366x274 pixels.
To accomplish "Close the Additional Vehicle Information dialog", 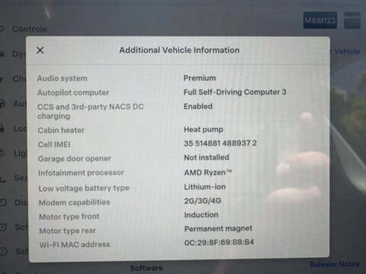I will (x=40, y=50).
